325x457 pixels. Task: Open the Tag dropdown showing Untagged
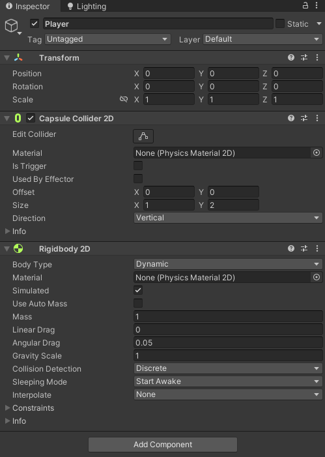[107, 39]
